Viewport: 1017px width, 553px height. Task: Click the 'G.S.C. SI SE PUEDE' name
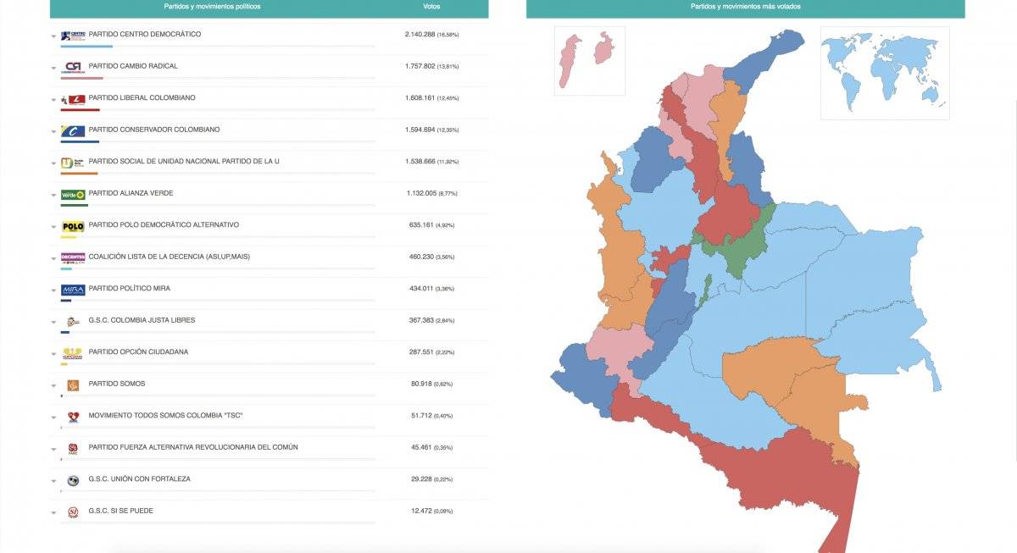click(x=121, y=511)
